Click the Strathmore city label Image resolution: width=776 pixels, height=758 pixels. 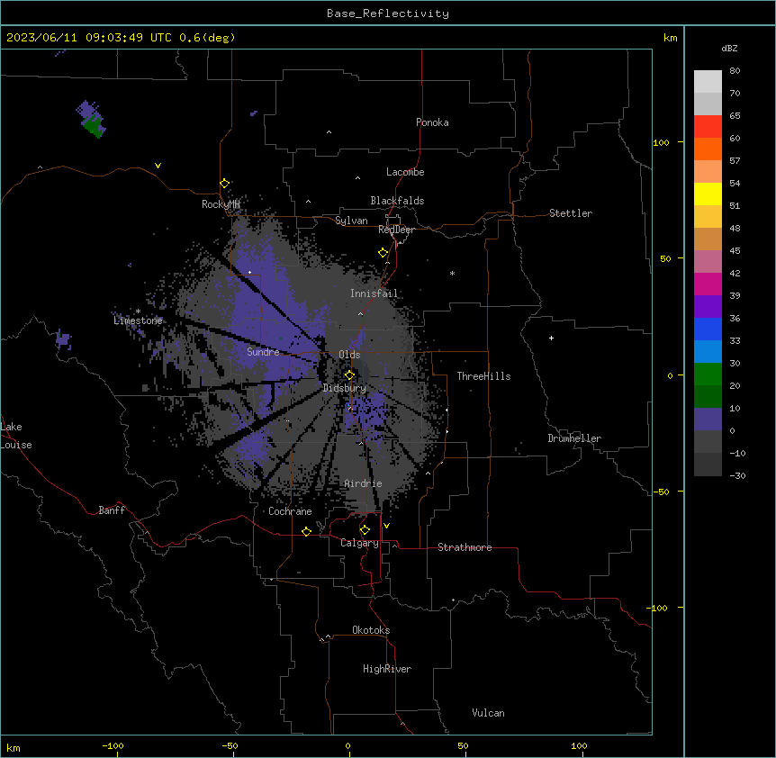click(465, 547)
